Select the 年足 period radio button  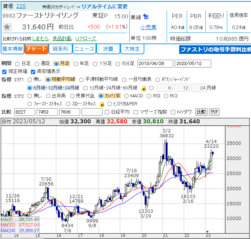[75, 64]
